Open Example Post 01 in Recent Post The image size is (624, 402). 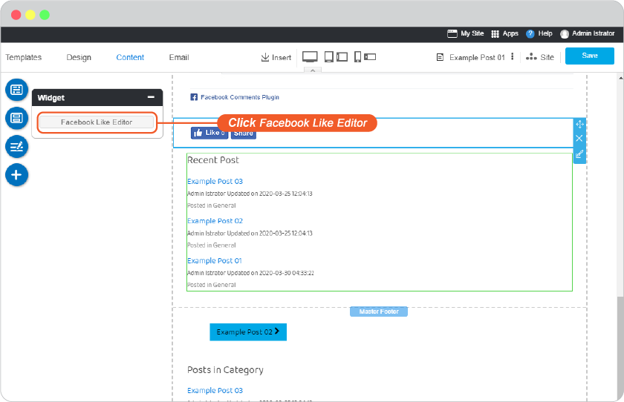215,260
